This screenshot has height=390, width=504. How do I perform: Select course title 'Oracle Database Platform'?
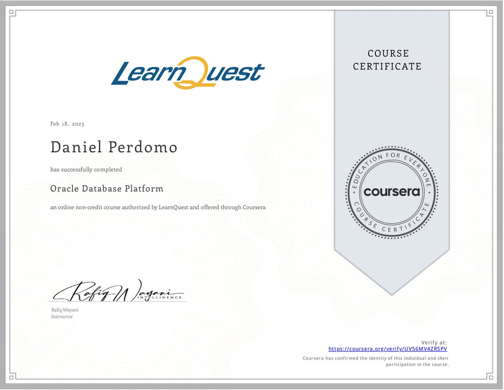107,189
